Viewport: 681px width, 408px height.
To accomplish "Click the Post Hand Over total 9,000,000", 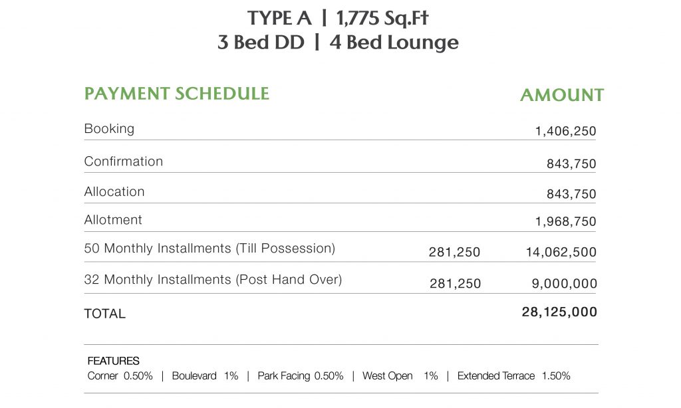I will click(x=565, y=284).
